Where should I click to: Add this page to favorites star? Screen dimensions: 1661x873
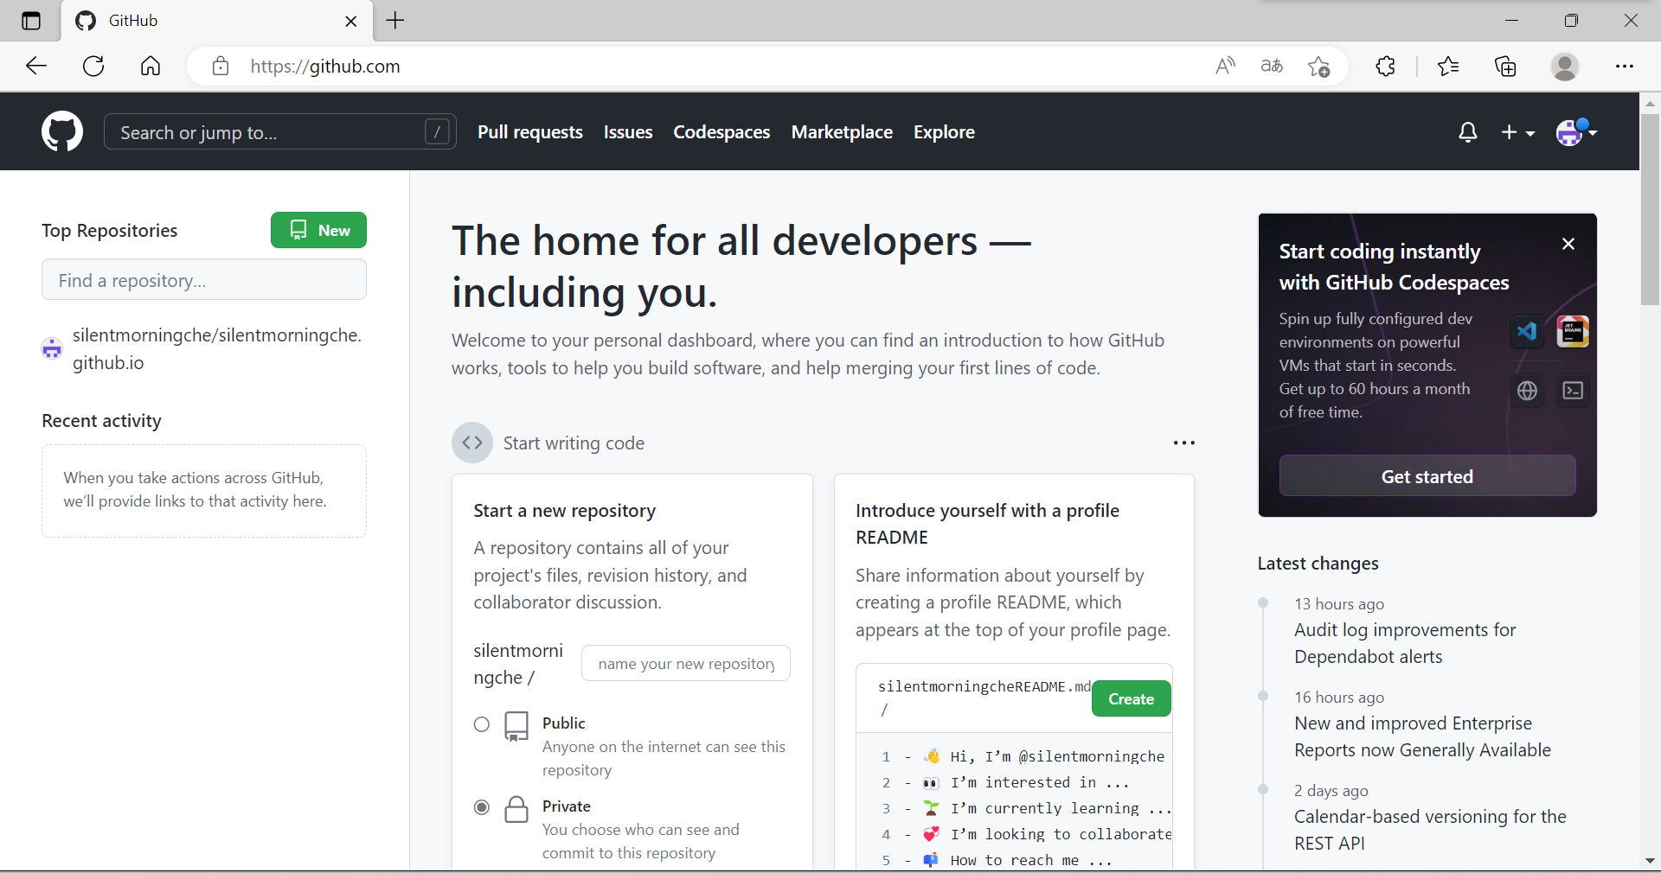(1318, 67)
